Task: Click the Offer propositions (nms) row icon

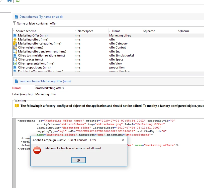Action: [15, 67]
